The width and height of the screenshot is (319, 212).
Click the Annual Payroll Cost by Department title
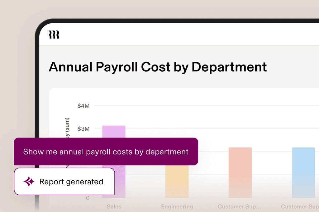point(158,67)
